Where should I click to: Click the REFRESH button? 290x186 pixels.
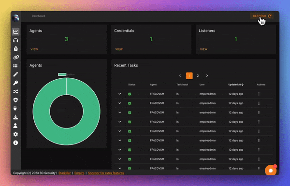click(x=262, y=16)
